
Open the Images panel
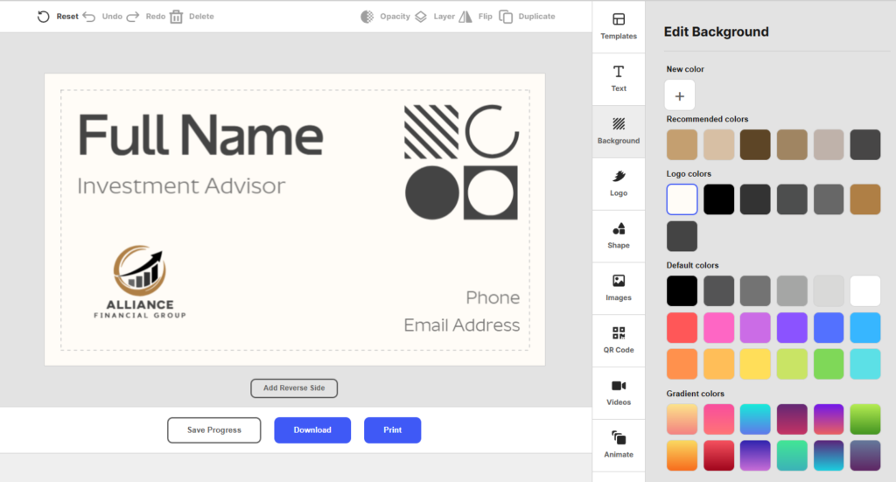coord(619,289)
